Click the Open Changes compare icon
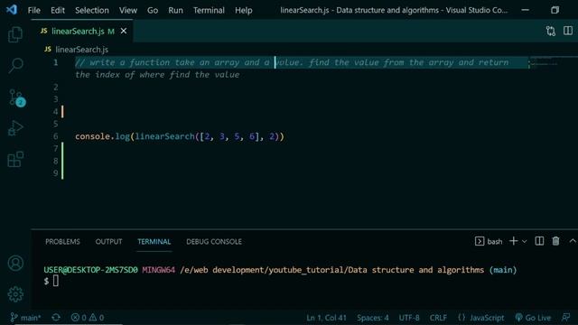The image size is (578, 325). (551, 31)
